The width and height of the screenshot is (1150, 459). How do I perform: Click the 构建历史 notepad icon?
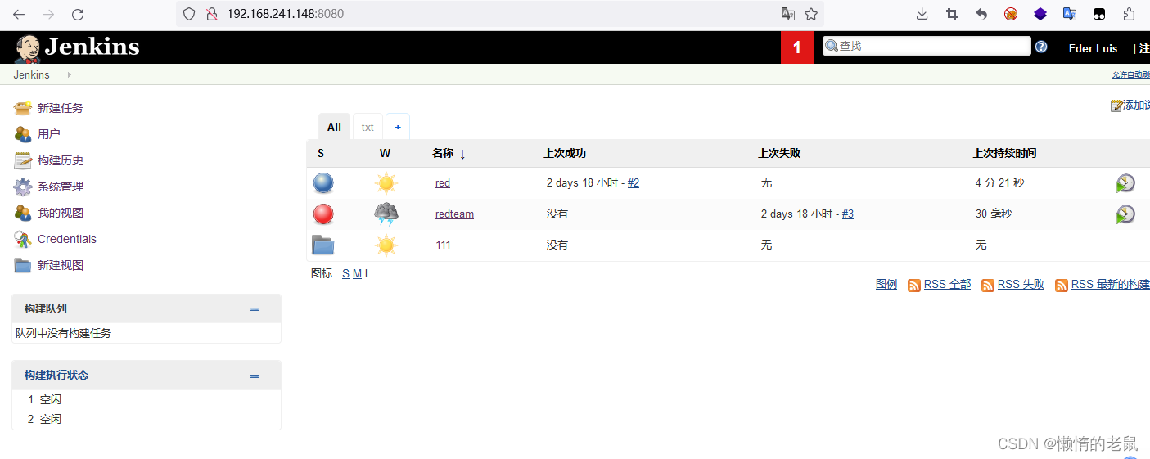pos(23,160)
